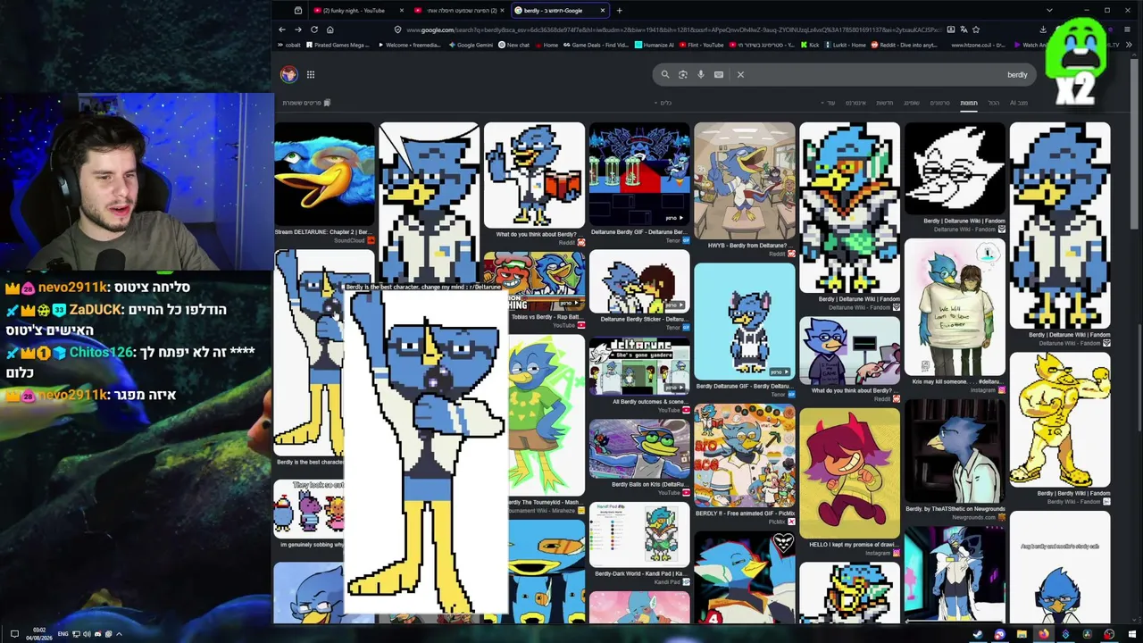Open the 'Flint - YouTube' bookmark
Screen dimensions: 1143x643
(x=703, y=45)
